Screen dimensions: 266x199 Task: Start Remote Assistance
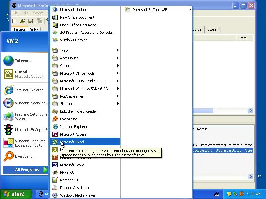click(x=85, y=188)
